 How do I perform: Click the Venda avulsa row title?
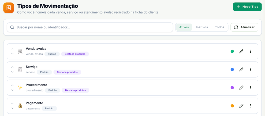[36, 49]
